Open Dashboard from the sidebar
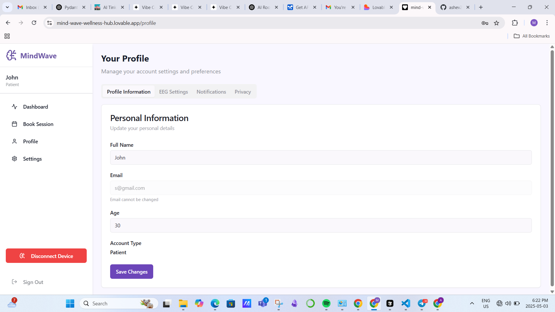 pyautogui.click(x=35, y=107)
